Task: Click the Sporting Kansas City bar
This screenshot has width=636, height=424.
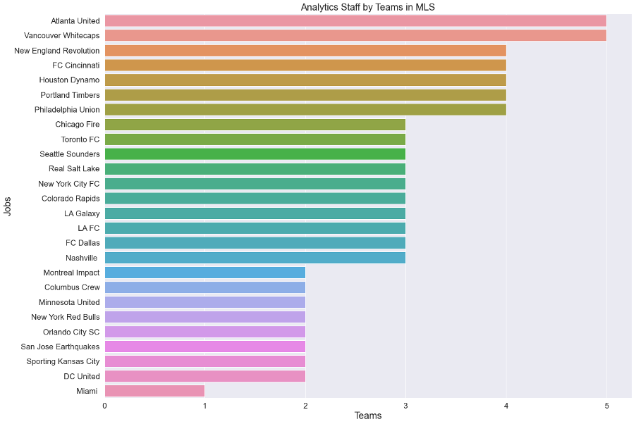Action: 205,361
